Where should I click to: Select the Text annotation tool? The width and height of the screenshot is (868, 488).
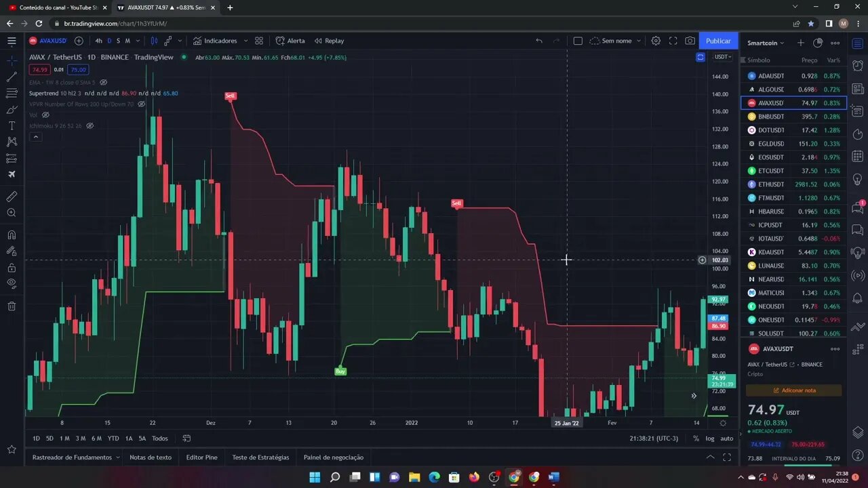point(12,125)
